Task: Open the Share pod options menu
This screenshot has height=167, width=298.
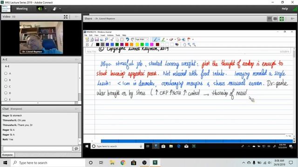Action: click(x=292, y=19)
